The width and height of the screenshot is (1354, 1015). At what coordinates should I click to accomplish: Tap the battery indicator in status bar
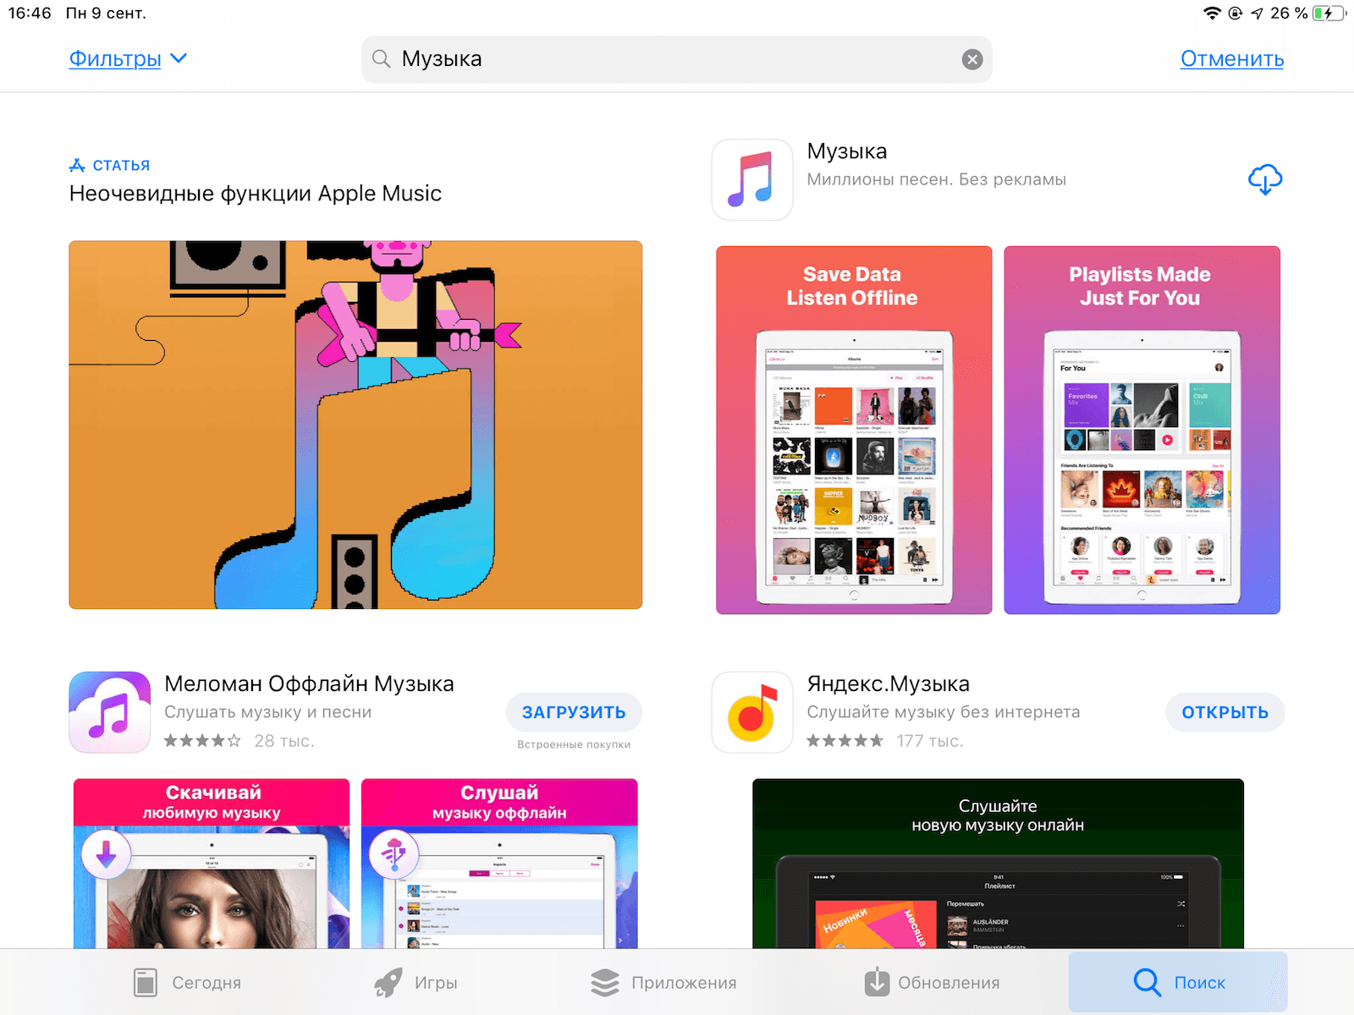tap(1329, 14)
